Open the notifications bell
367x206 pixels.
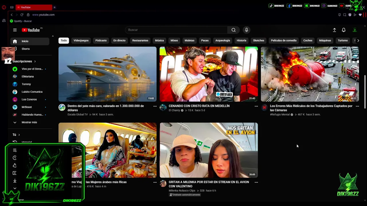[343, 30]
